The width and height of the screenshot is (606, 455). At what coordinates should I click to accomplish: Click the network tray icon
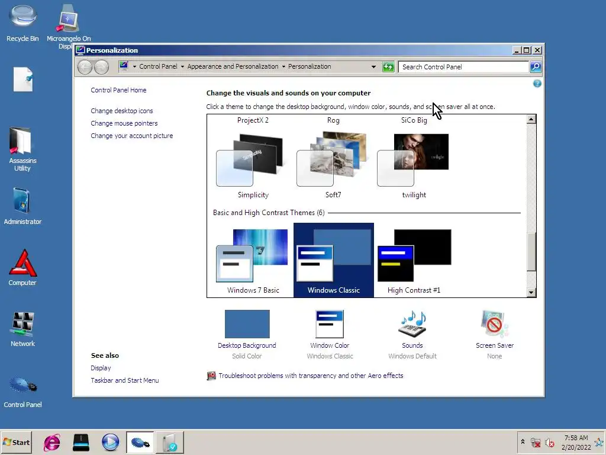point(535,442)
